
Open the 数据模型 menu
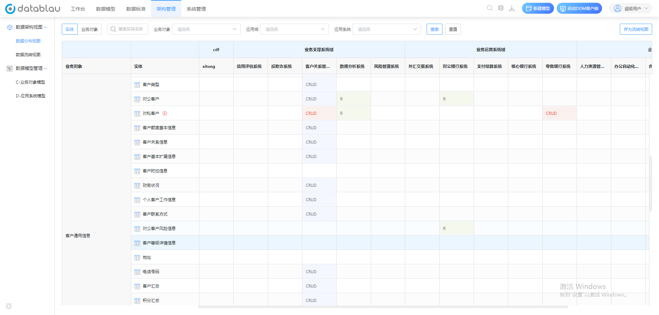tap(106, 9)
